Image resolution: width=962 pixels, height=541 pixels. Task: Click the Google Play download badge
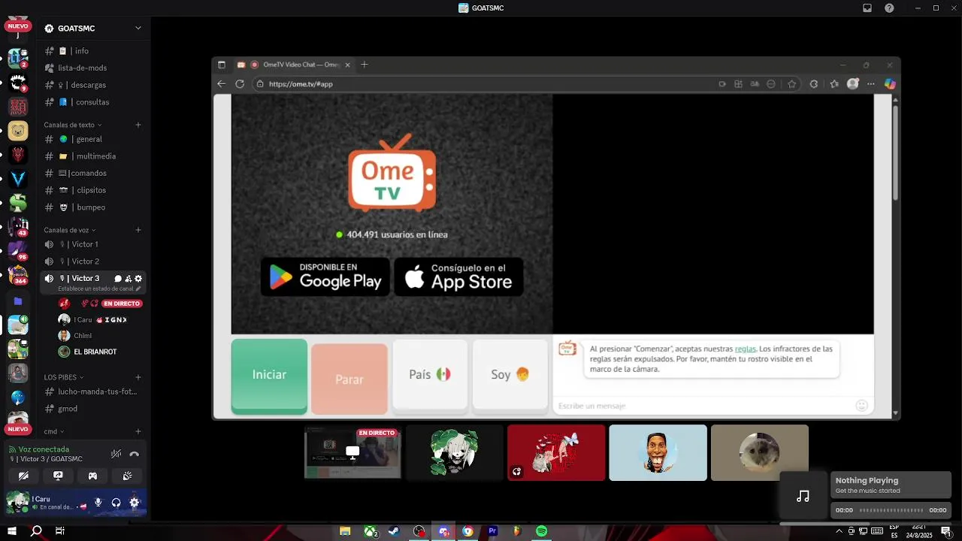click(x=325, y=277)
